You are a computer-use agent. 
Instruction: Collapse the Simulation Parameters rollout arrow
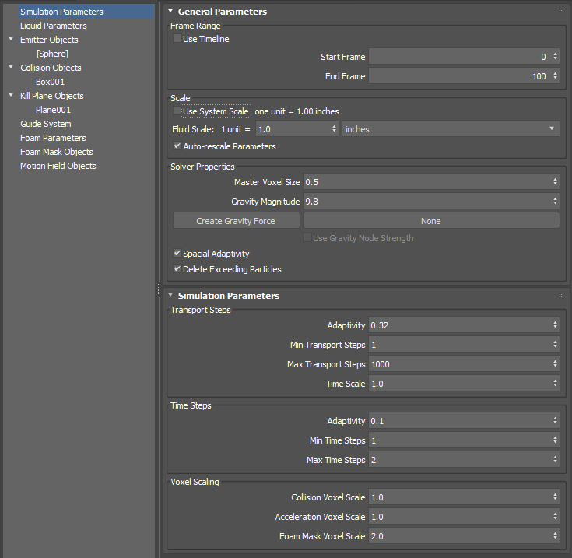pyautogui.click(x=170, y=296)
